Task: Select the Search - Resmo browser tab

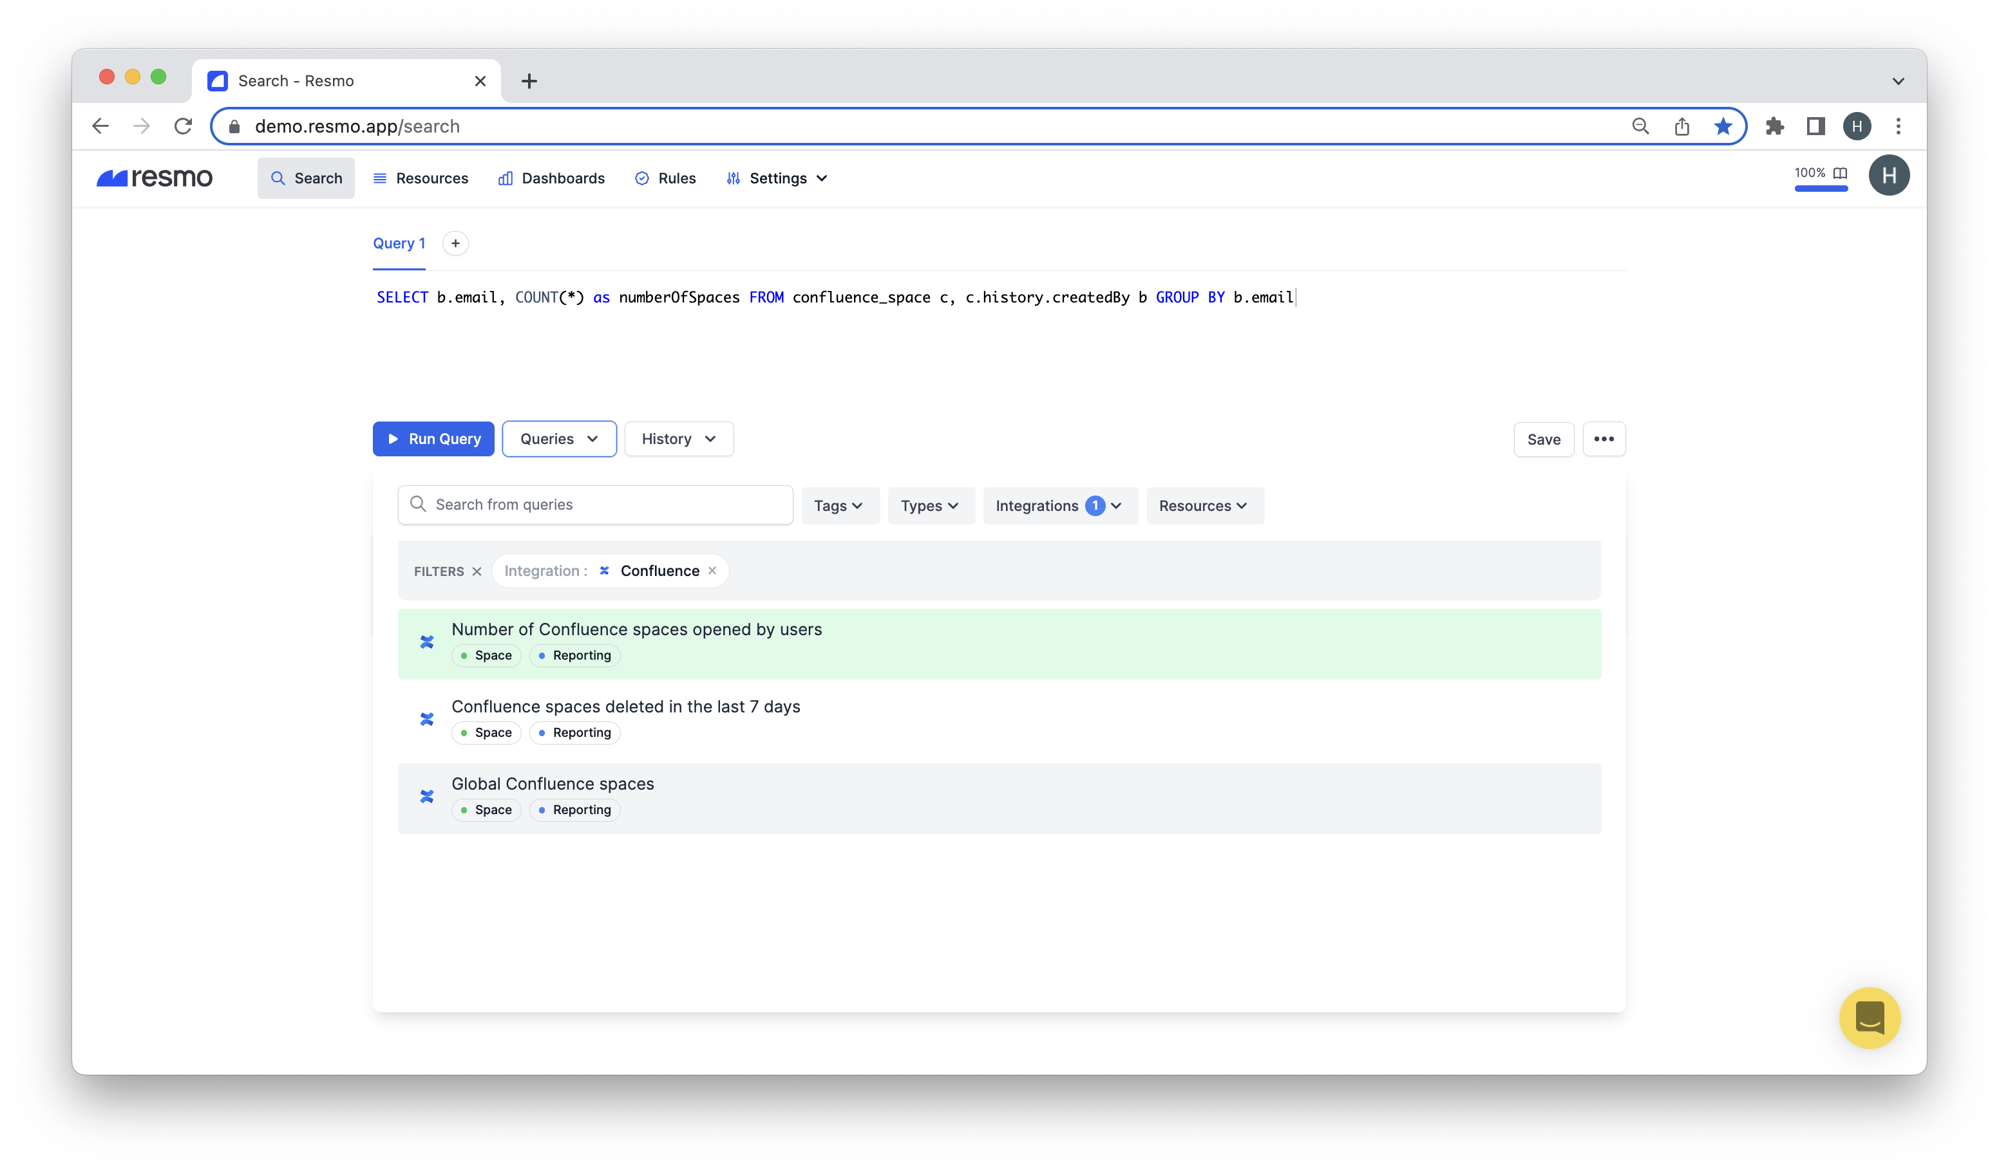Action: tap(346, 81)
